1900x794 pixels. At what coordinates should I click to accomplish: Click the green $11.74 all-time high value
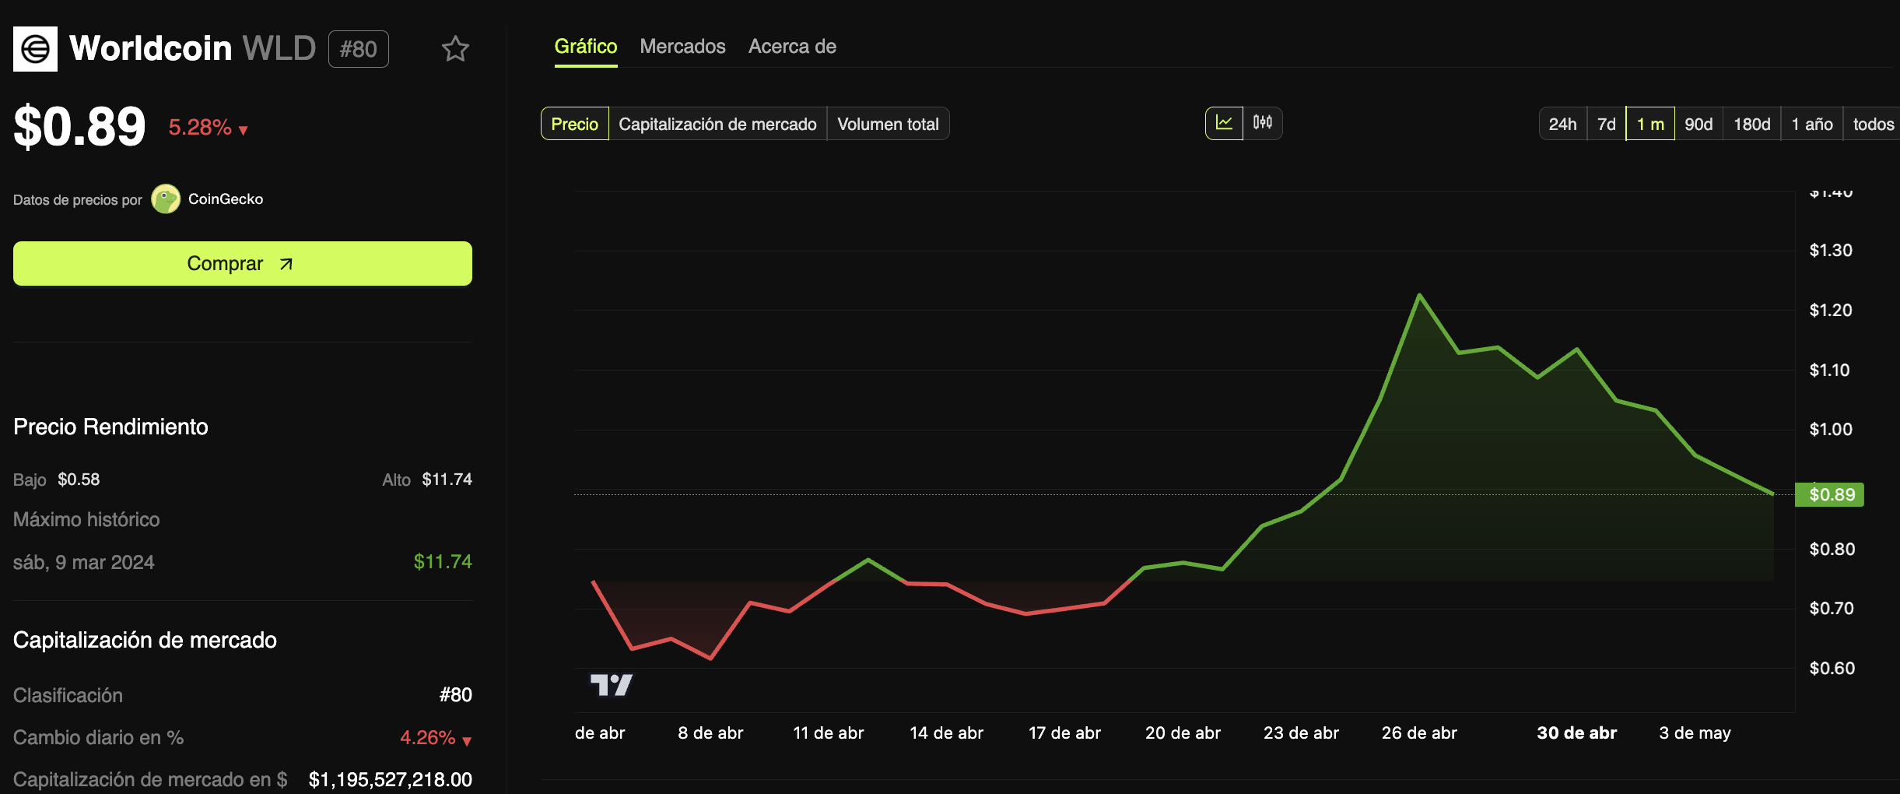443,561
